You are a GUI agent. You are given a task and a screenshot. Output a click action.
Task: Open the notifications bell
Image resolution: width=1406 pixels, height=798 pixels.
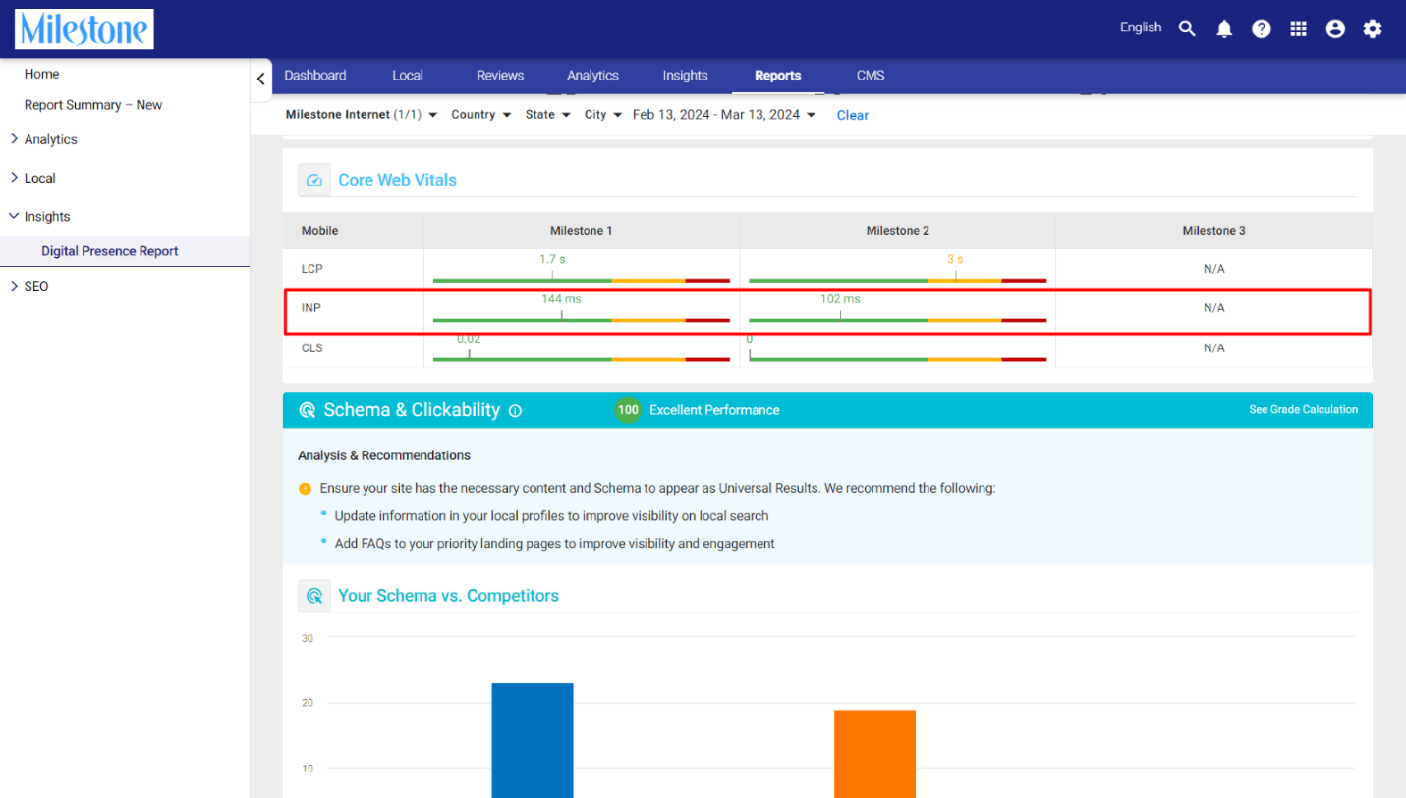[x=1224, y=29]
